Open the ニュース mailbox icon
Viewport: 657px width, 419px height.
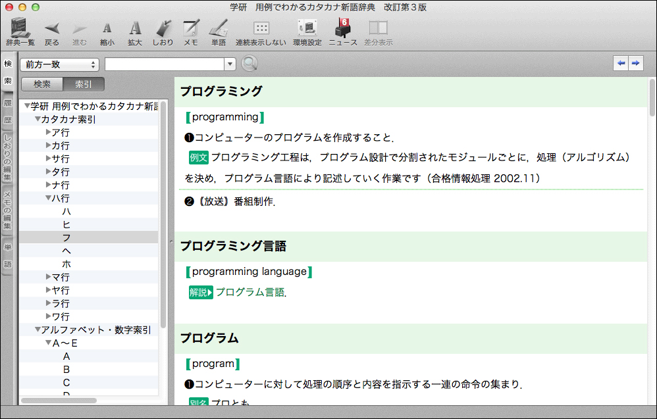[x=343, y=33]
